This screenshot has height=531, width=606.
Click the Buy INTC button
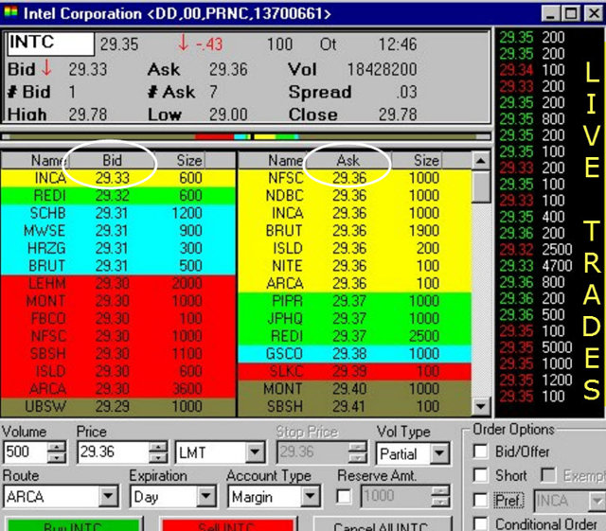(x=73, y=524)
